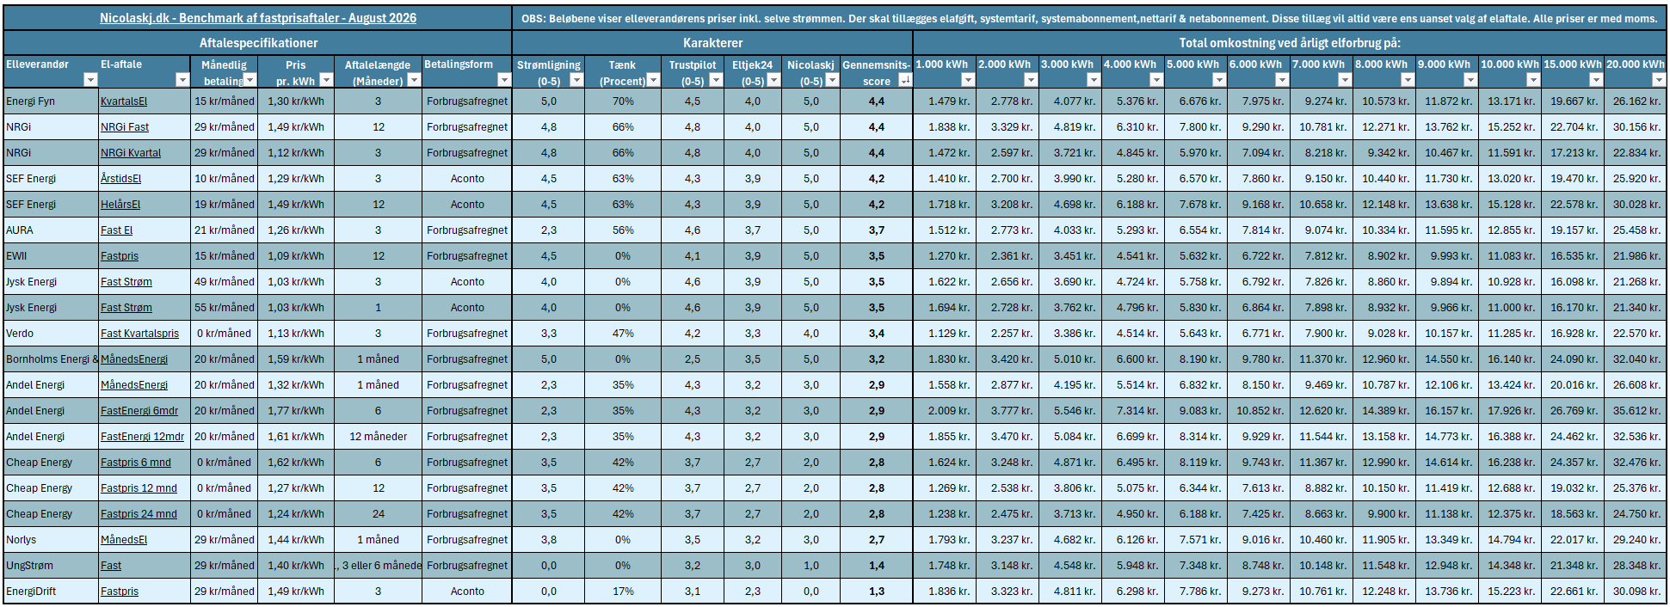Open the Aftalelængde (Måneder) filter dropdown
1670x607 pixels.
tap(414, 80)
